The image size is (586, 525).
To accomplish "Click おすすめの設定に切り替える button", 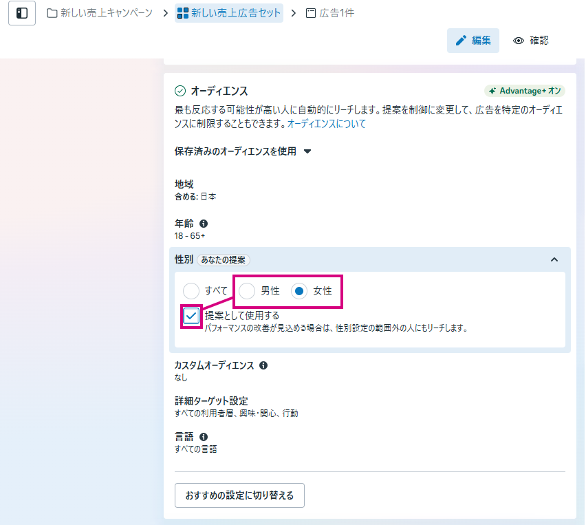I will (239, 495).
